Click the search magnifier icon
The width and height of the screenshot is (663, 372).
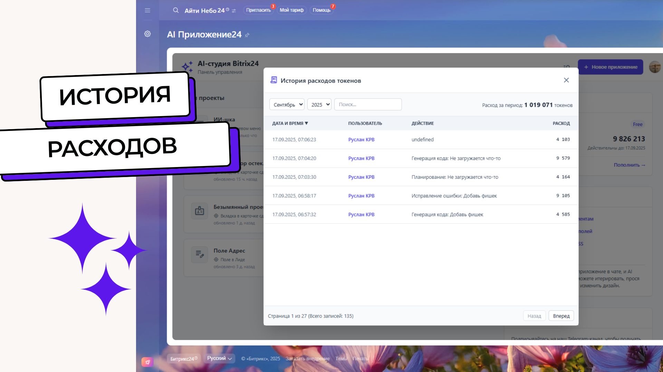pos(176,10)
